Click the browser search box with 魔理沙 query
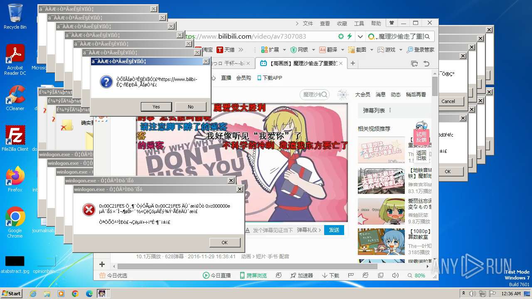532x299 pixels. pyautogui.click(x=399, y=37)
